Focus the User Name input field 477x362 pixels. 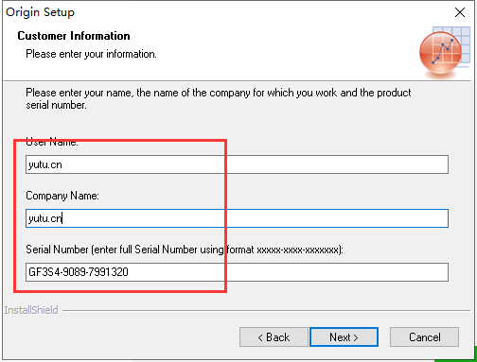coord(237,164)
